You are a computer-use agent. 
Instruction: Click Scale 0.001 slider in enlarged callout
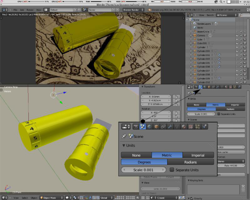pos(143,170)
